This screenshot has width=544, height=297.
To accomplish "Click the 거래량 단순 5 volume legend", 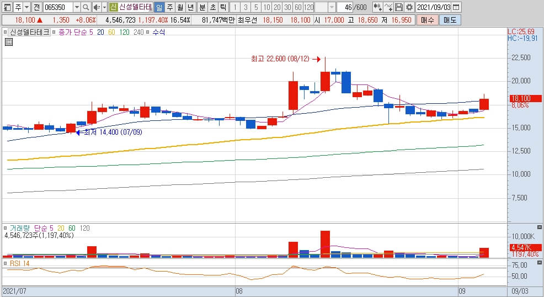I will tap(31, 228).
